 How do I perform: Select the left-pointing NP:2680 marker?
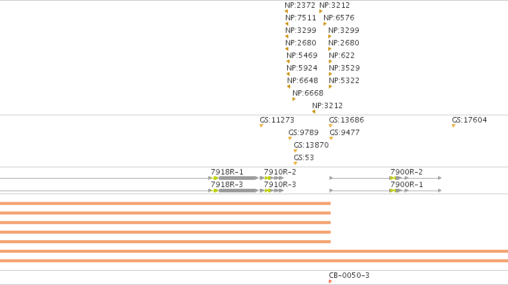[x=287, y=49]
